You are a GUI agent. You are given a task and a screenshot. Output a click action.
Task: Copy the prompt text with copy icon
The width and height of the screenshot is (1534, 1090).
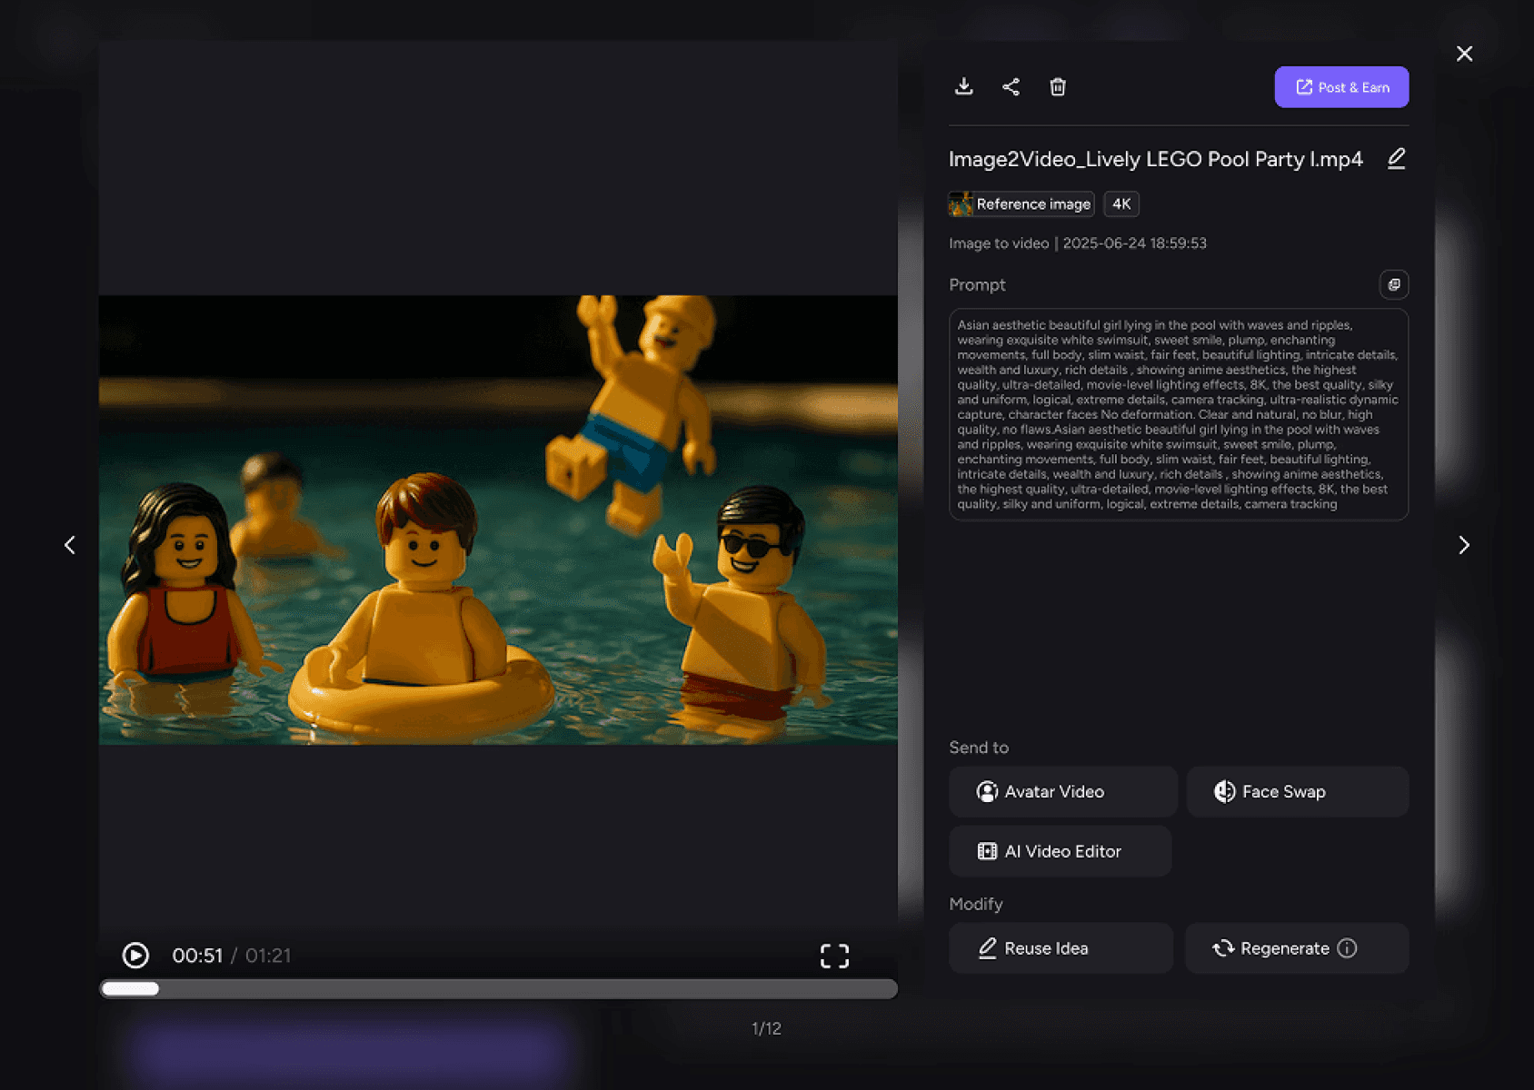(x=1394, y=284)
